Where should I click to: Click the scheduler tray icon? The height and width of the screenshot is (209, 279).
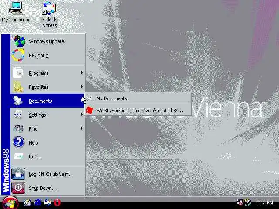[239, 202]
